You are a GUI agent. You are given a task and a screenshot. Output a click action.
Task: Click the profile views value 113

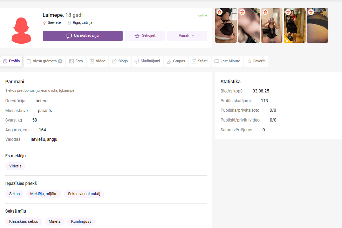coord(264,101)
